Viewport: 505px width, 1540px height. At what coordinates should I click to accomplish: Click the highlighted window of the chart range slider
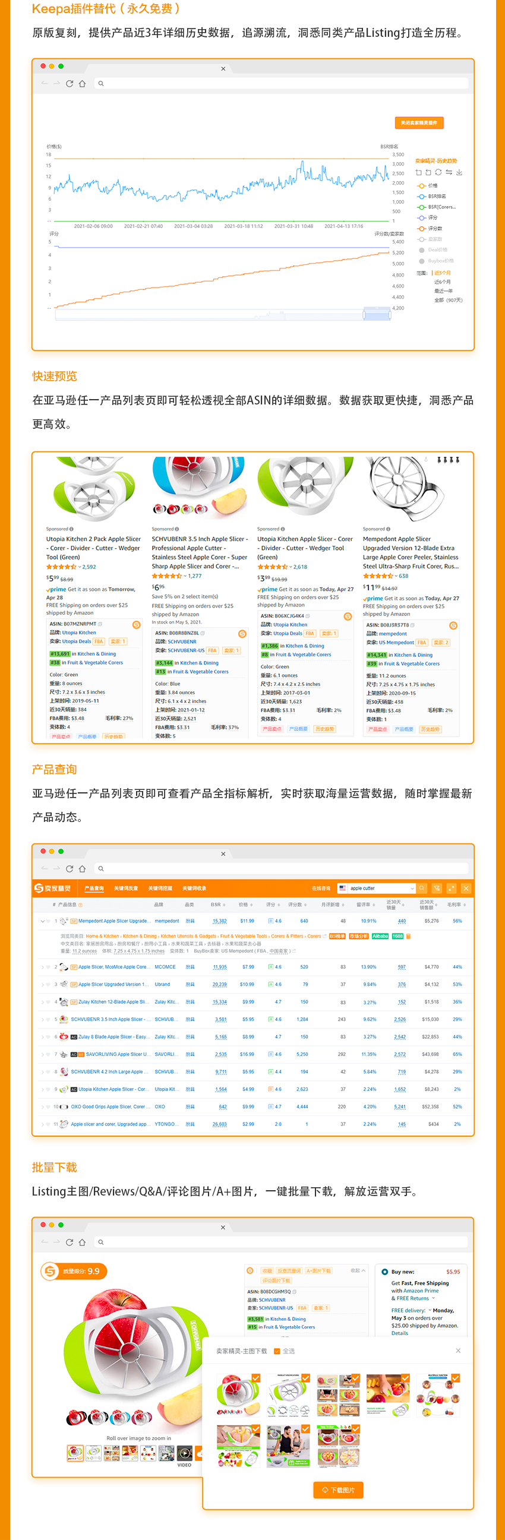(x=376, y=314)
